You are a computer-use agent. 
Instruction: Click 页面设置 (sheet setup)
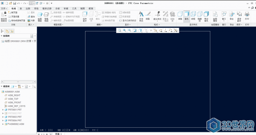14,17
